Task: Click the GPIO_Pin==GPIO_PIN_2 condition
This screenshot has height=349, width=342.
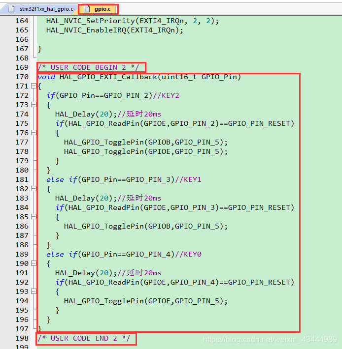Action: 104,96
